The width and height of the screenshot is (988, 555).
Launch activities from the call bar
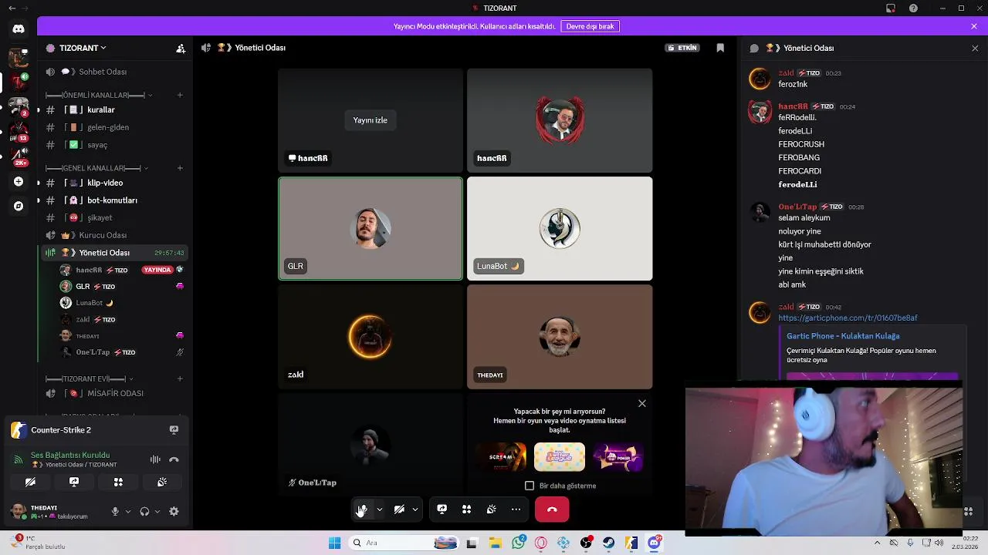pyautogui.click(x=467, y=510)
